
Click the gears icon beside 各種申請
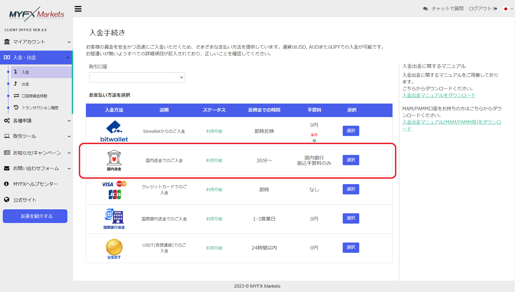tap(7, 121)
